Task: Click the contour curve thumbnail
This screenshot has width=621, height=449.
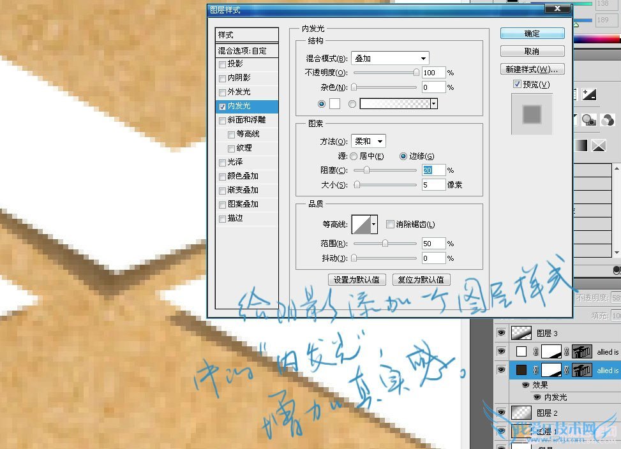Action: pos(361,224)
